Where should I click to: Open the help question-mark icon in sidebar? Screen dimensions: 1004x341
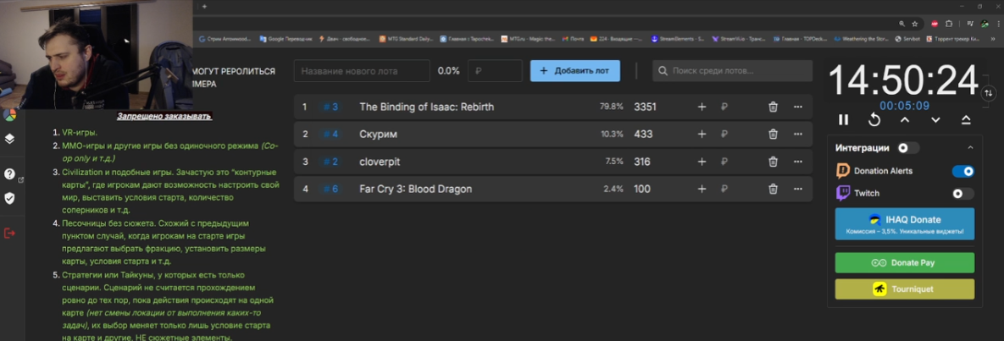pos(9,174)
